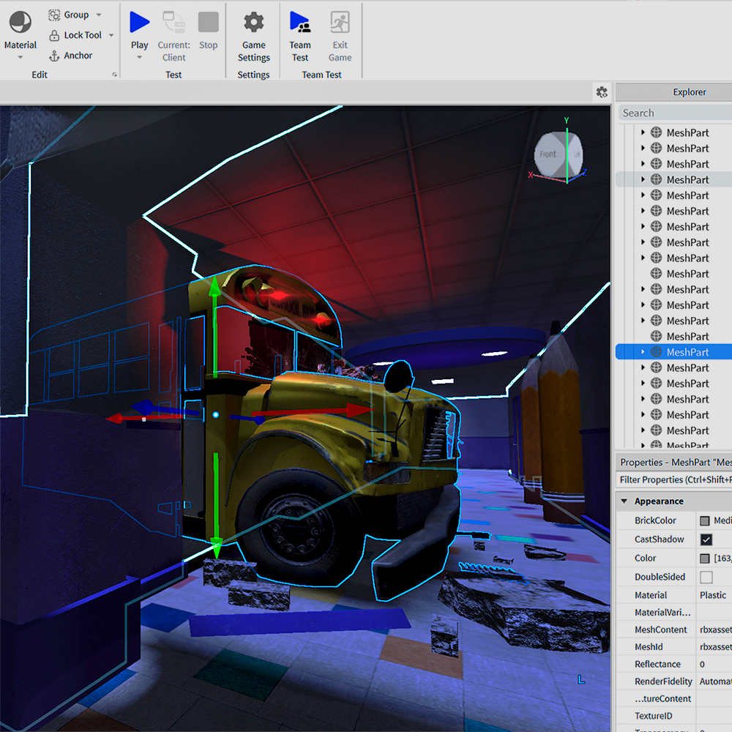The height and width of the screenshot is (732, 732).
Task: Click the Explorer Search field
Action: (x=673, y=113)
